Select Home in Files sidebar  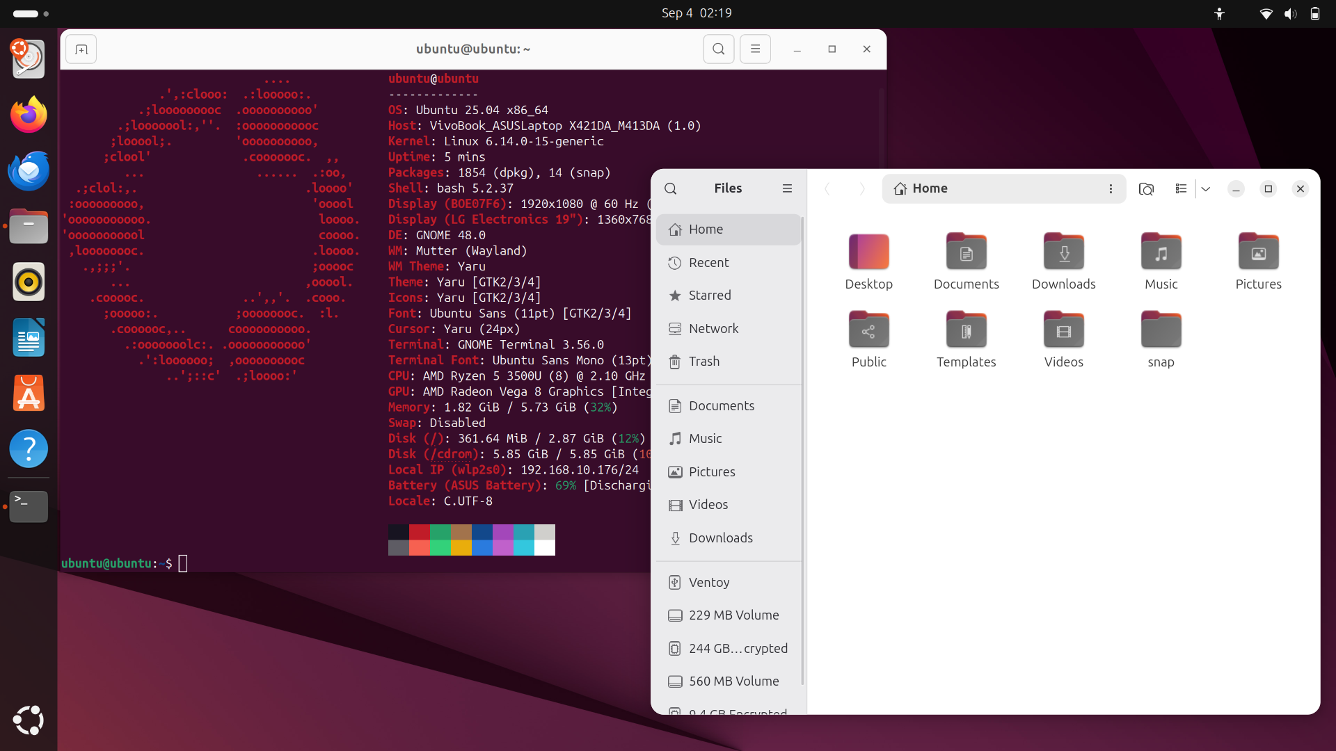click(729, 229)
